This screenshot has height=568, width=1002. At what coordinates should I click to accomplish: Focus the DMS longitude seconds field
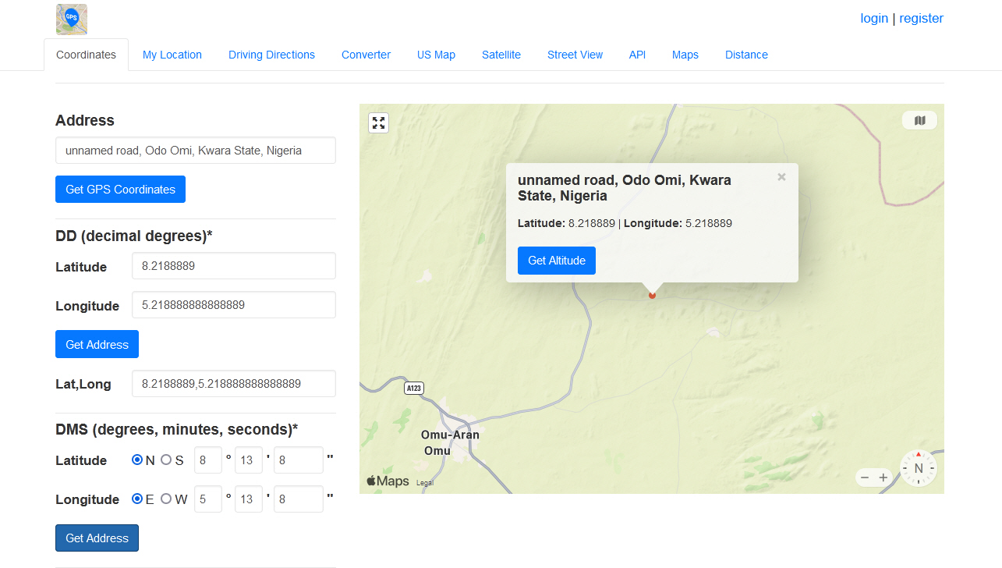pyautogui.click(x=299, y=499)
